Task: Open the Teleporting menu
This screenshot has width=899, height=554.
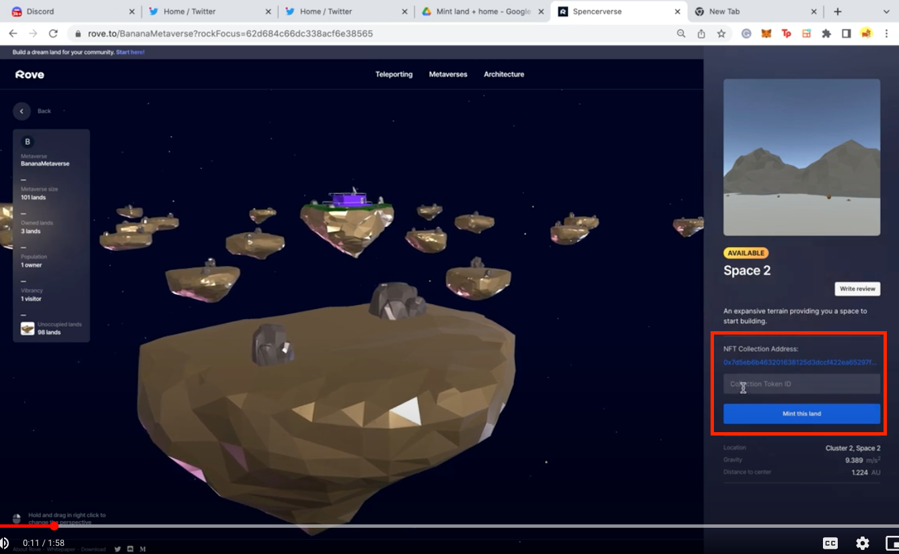Action: coord(394,75)
